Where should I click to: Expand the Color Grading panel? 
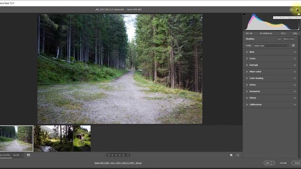tap(270, 78)
